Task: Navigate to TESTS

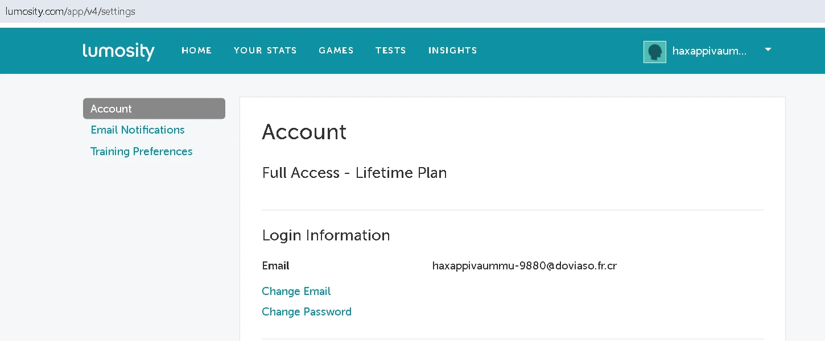Action: pyautogui.click(x=391, y=51)
